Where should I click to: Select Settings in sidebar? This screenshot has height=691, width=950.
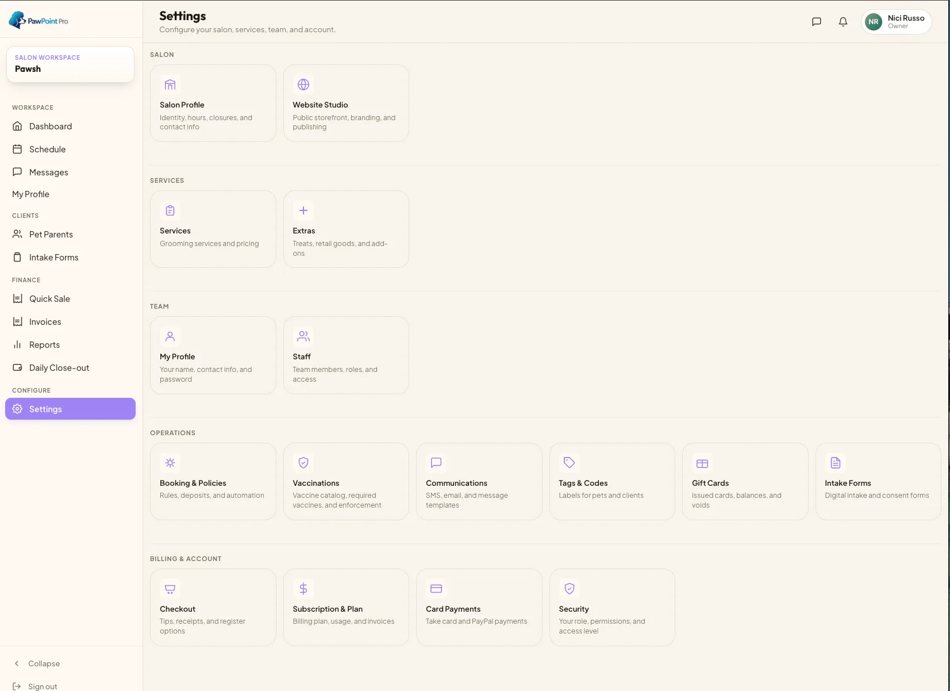pyautogui.click(x=70, y=409)
